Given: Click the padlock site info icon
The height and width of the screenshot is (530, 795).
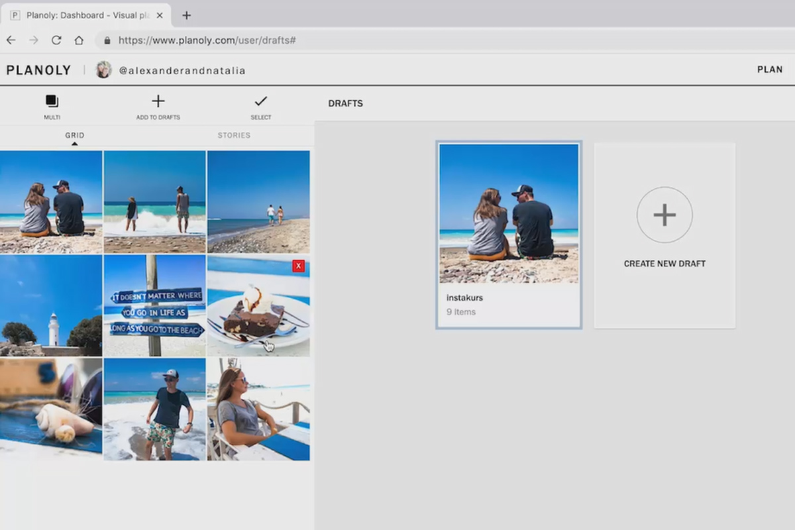Looking at the screenshot, I should tap(107, 40).
